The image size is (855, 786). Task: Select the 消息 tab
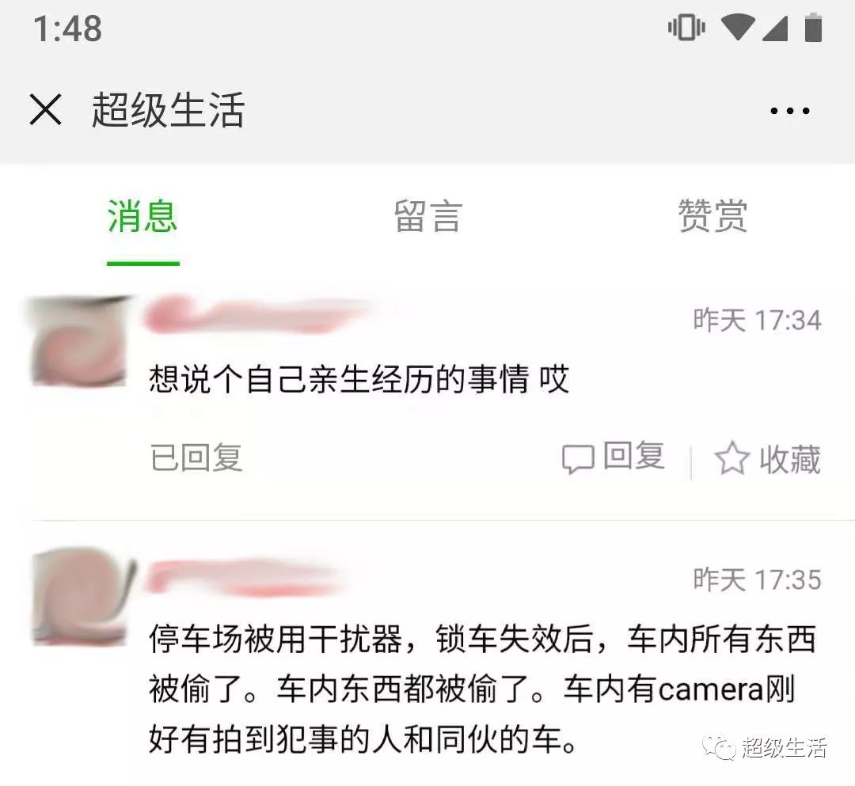coord(142,216)
